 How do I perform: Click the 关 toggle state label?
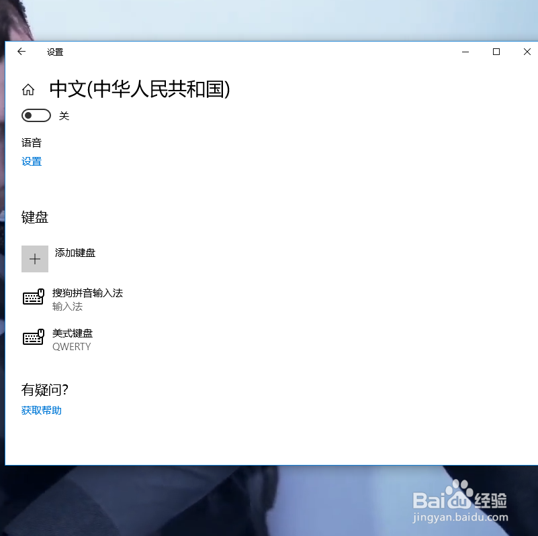coord(64,116)
